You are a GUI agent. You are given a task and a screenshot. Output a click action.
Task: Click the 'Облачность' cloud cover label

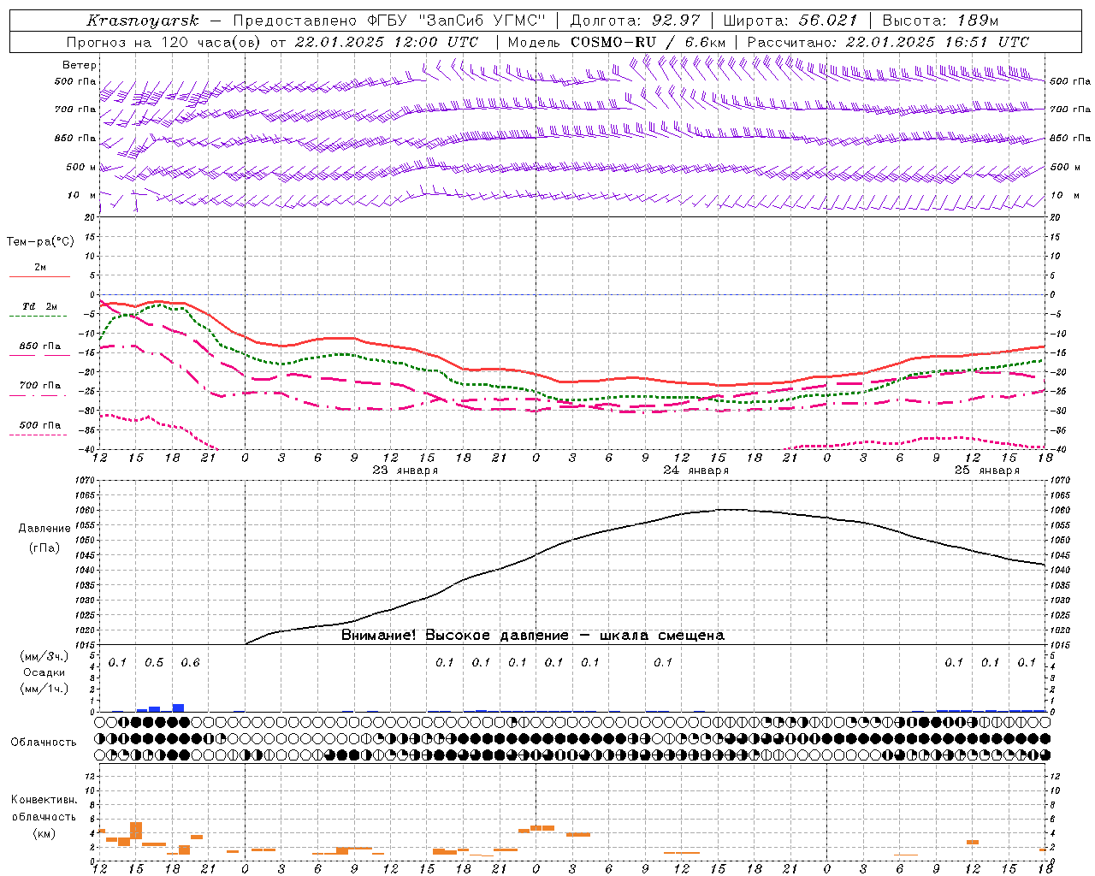[44, 743]
